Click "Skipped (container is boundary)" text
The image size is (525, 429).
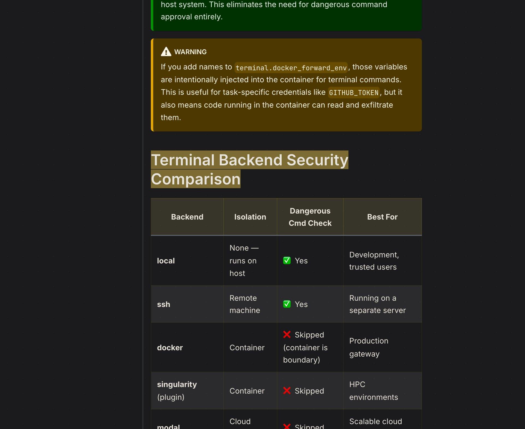305,347
